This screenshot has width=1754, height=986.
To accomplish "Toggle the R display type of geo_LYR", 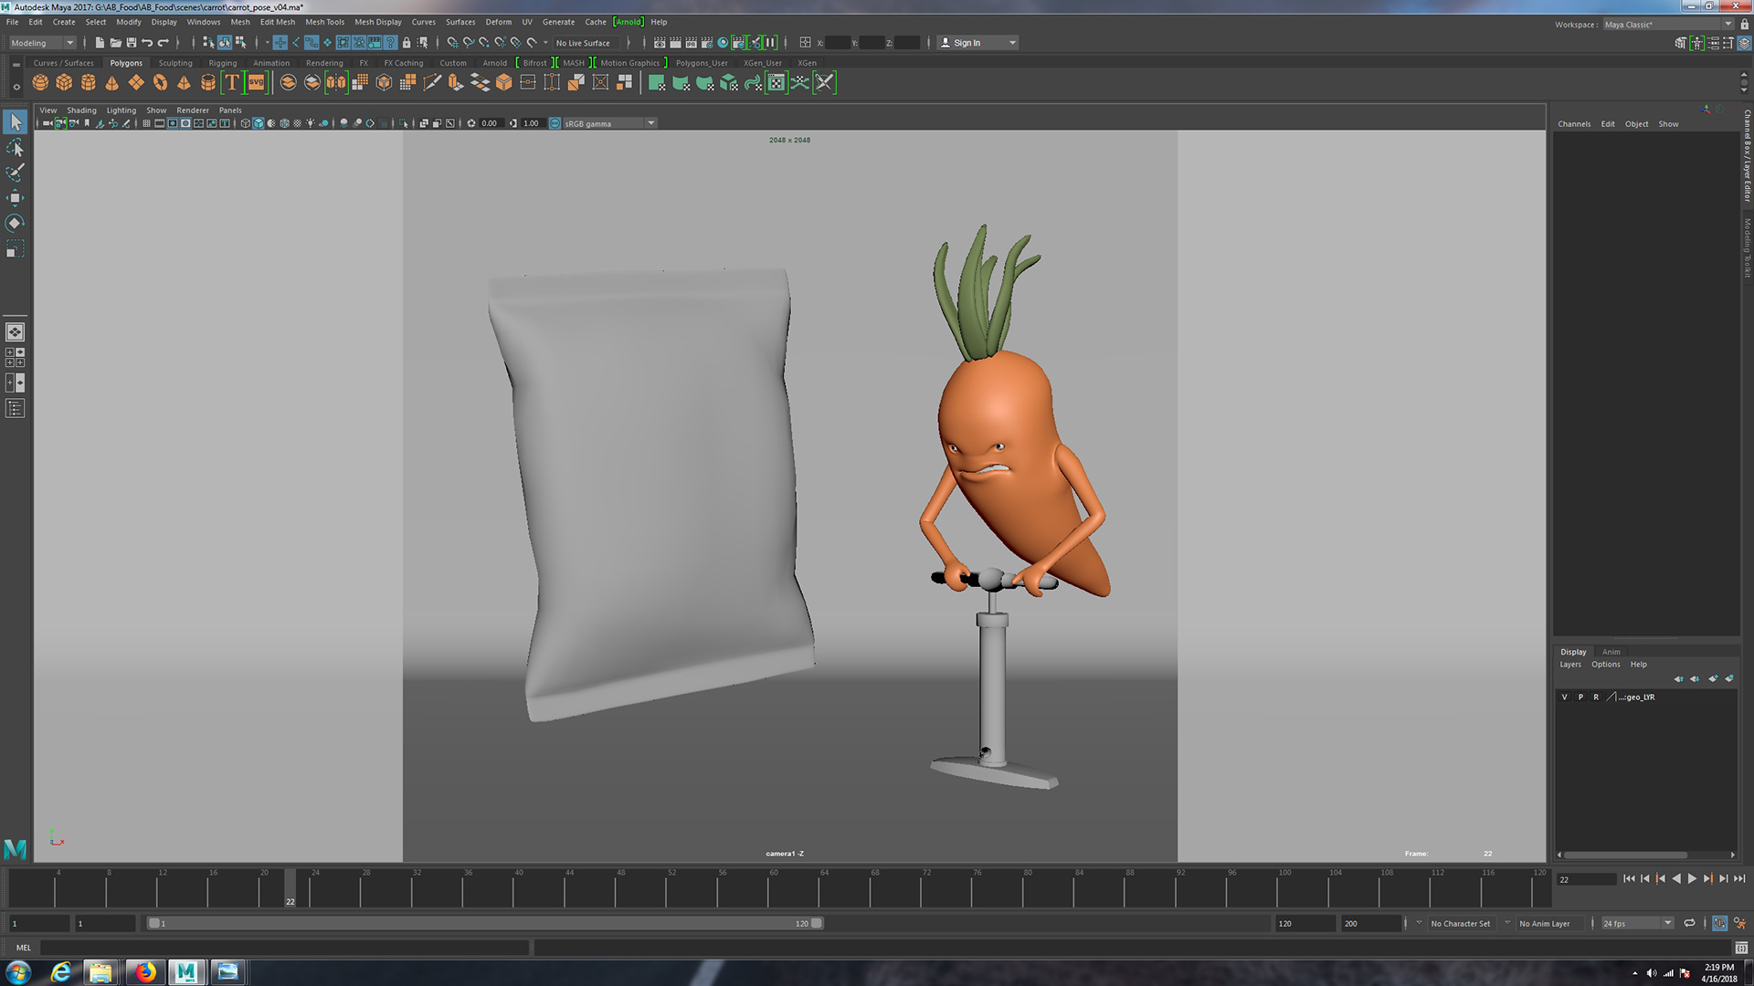I will (x=1596, y=697).
